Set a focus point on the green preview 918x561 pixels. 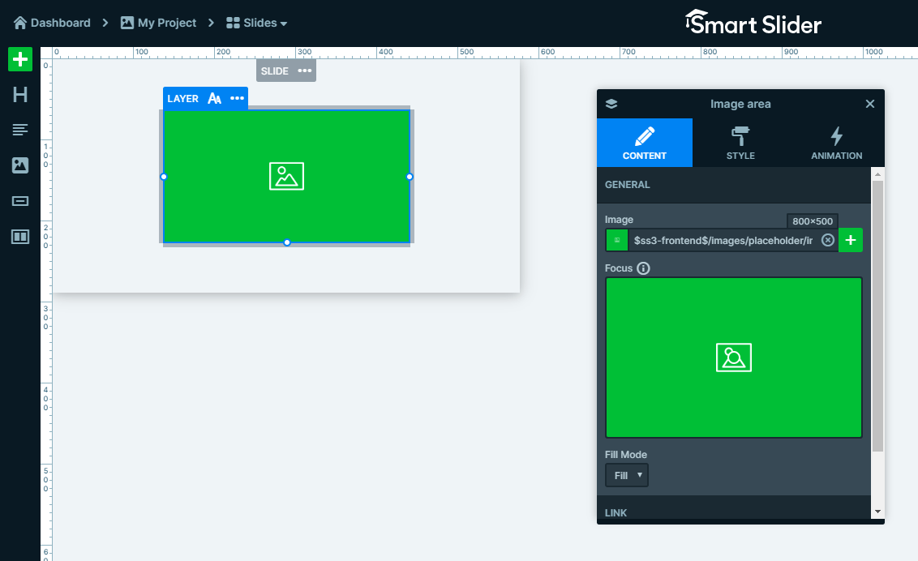(733, 357)
